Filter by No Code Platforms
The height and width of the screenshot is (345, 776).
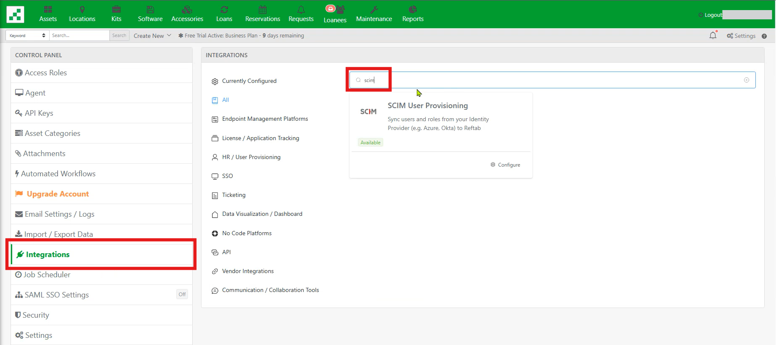[x=241, y=234]
